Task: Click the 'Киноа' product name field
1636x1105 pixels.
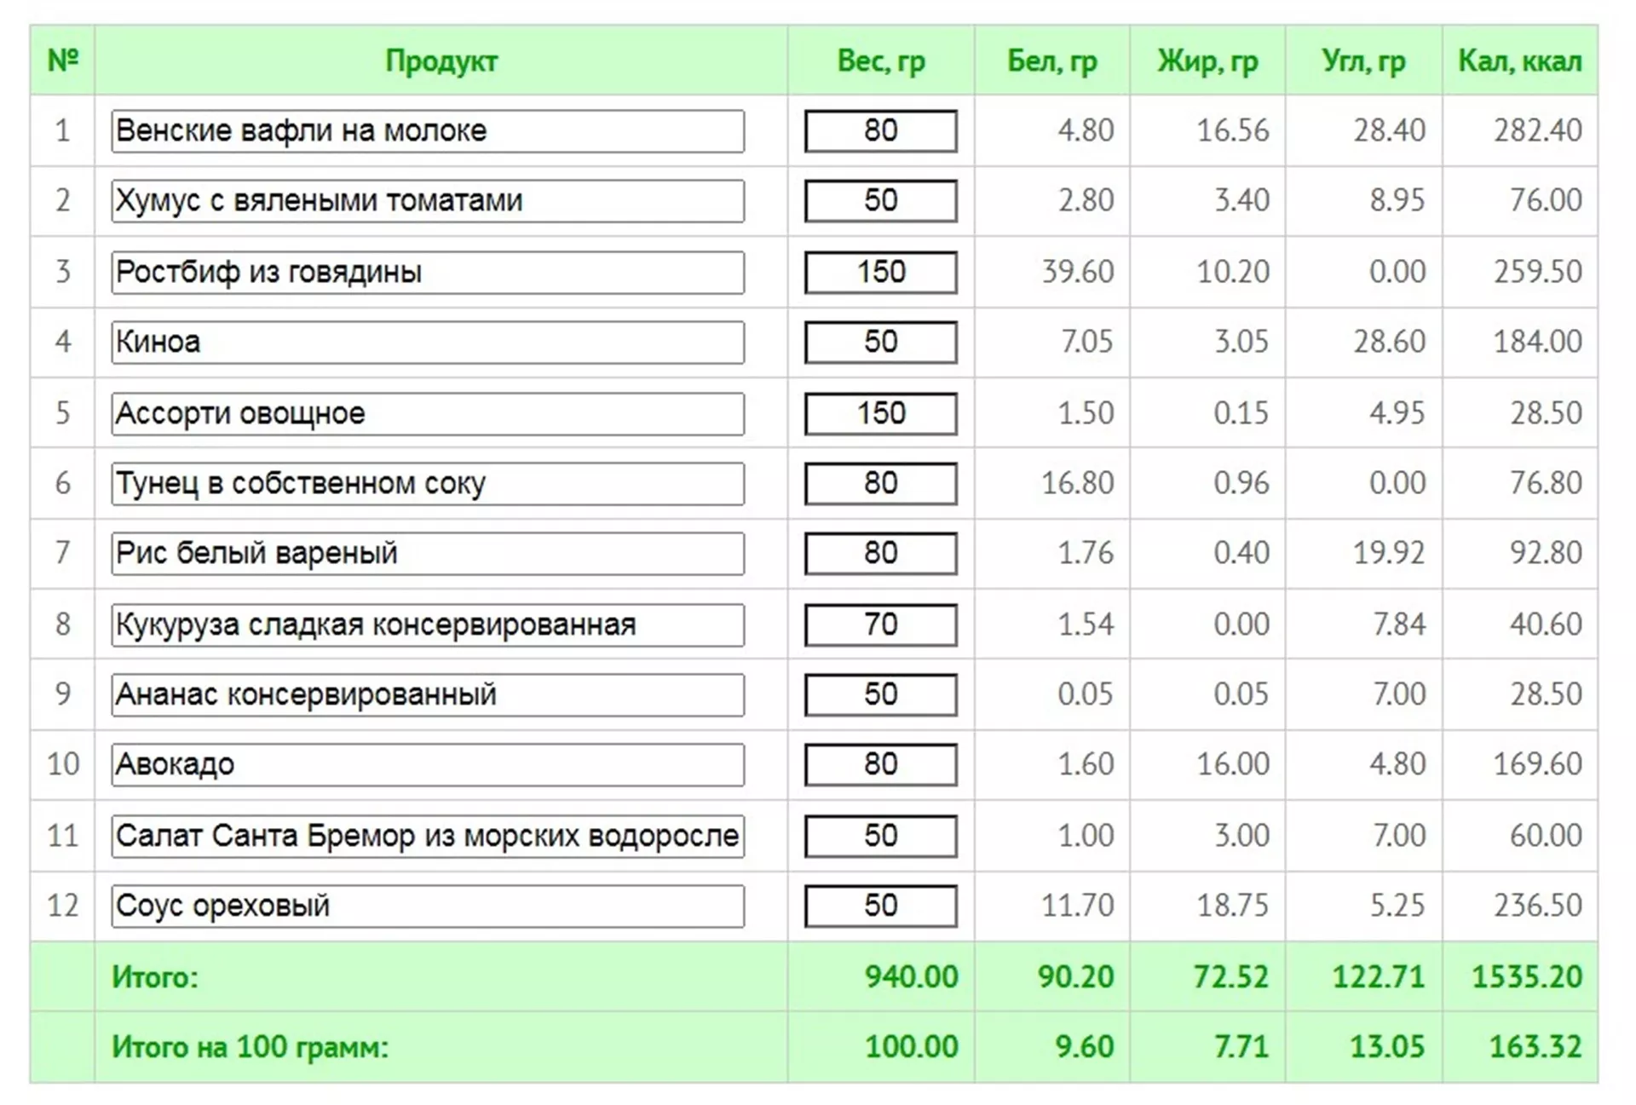Action: coord(427,342)
